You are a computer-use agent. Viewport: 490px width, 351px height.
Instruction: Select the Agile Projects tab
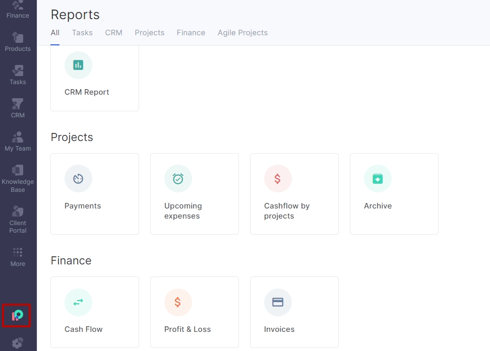(x=242, y=33)
